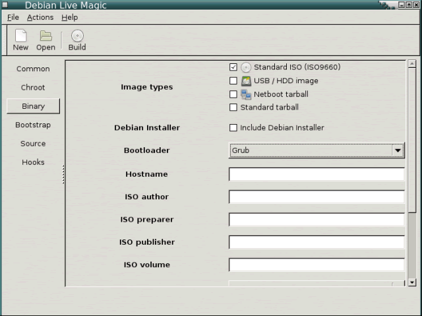
Task: Open the Help menu
Action: click(69, 17)
